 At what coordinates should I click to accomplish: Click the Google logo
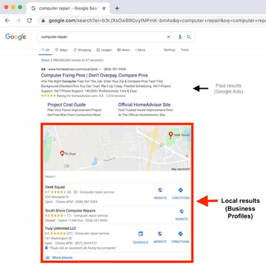tap(16, 37)
